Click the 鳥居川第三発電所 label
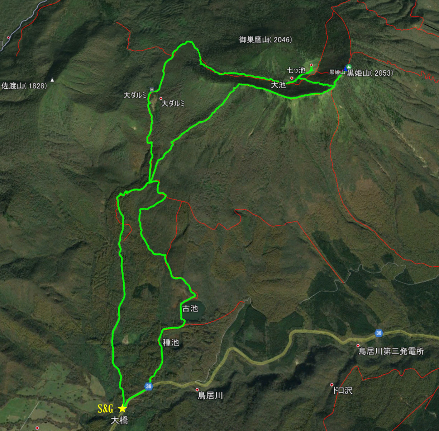Screen dimensions: 439x431 [391, 351]
